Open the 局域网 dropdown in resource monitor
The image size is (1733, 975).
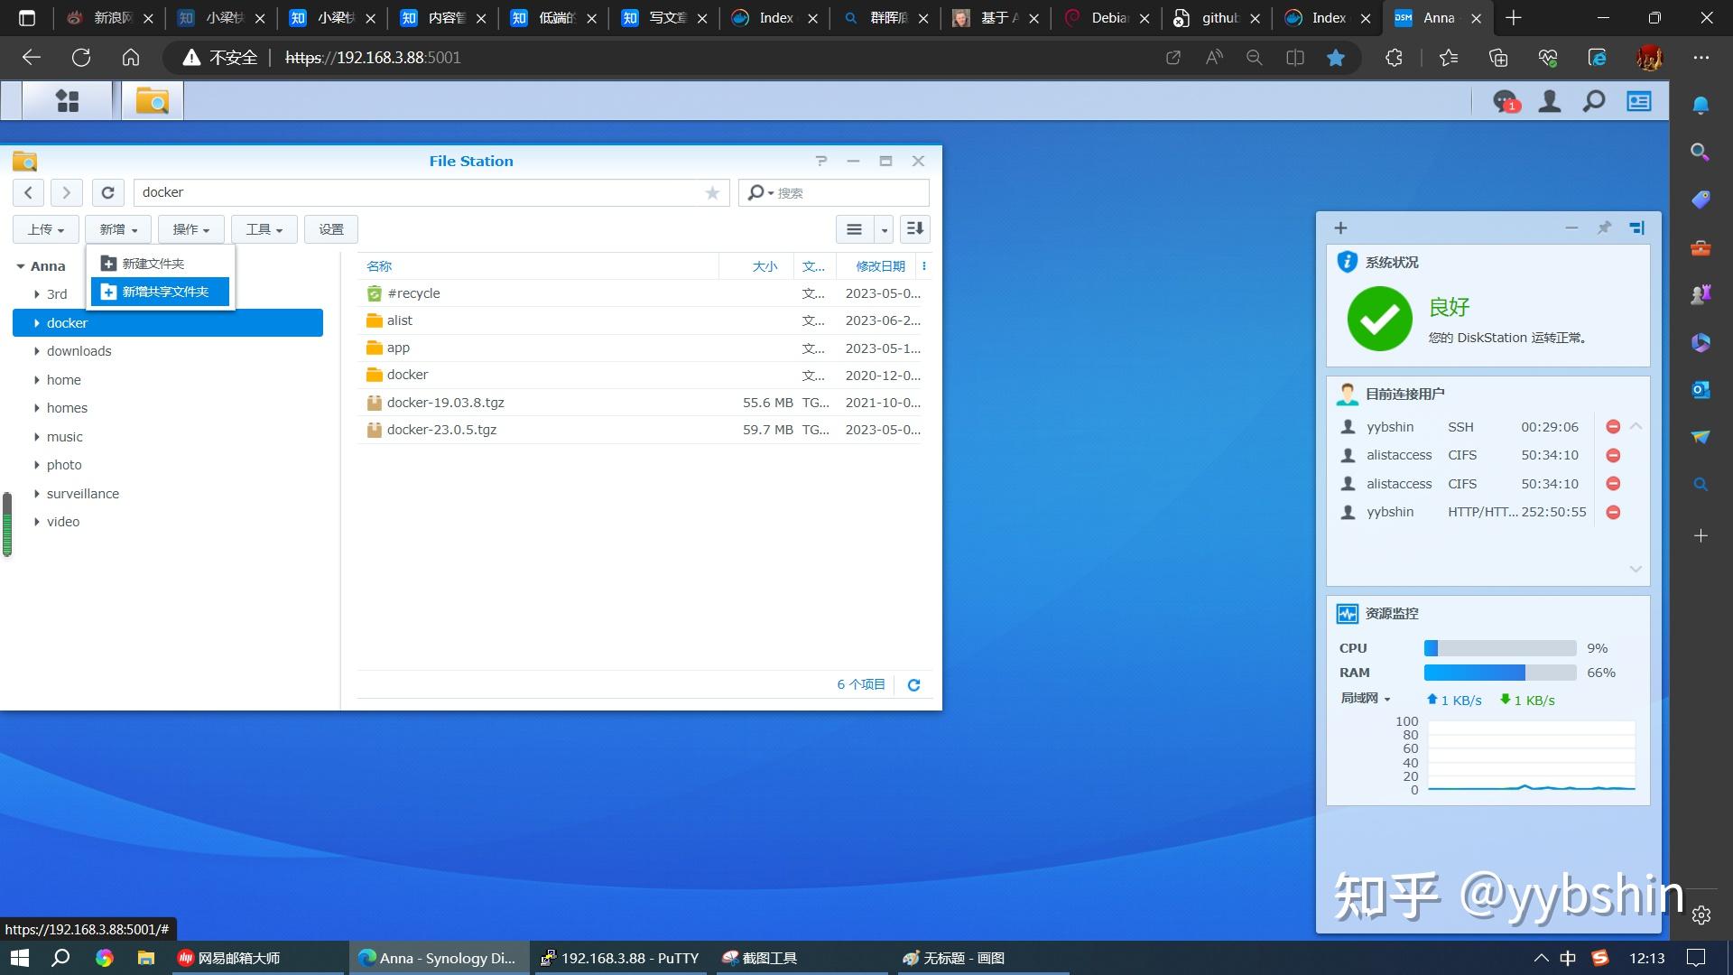click(1365, 699)
